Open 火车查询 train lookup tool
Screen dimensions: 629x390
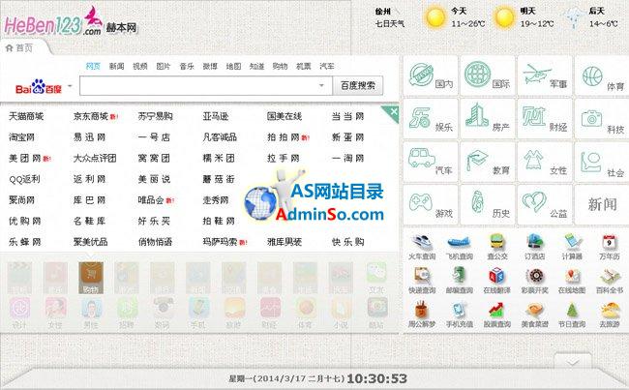pos(422,247)
